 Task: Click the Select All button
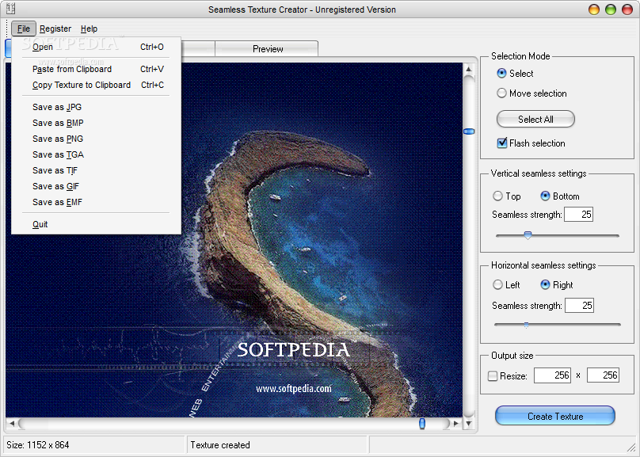coord(535,119)
